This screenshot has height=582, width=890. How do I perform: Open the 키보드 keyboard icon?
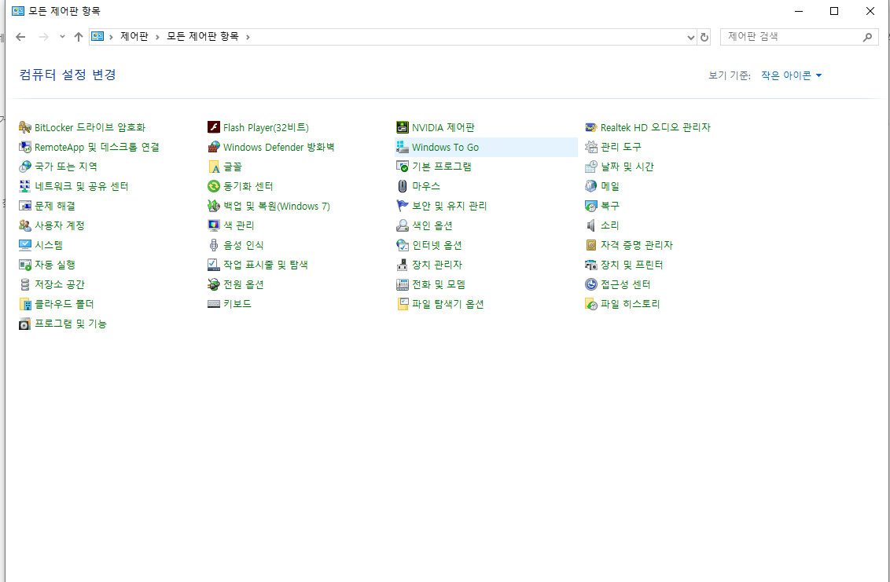213,304
